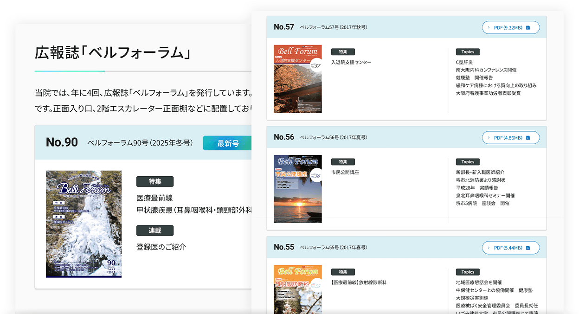Click the 連載 tag in No.90 card
Screen dimensions: 579x314
154,231
